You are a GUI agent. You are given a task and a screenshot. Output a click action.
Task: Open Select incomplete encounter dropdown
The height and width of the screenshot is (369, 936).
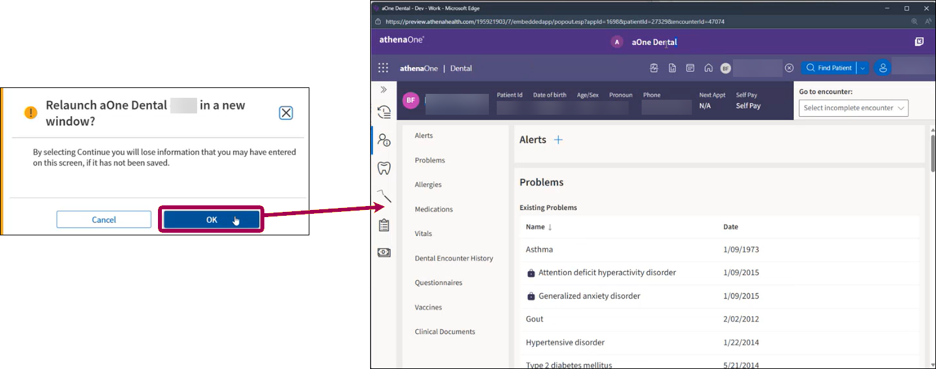click(x=853, y=108)
